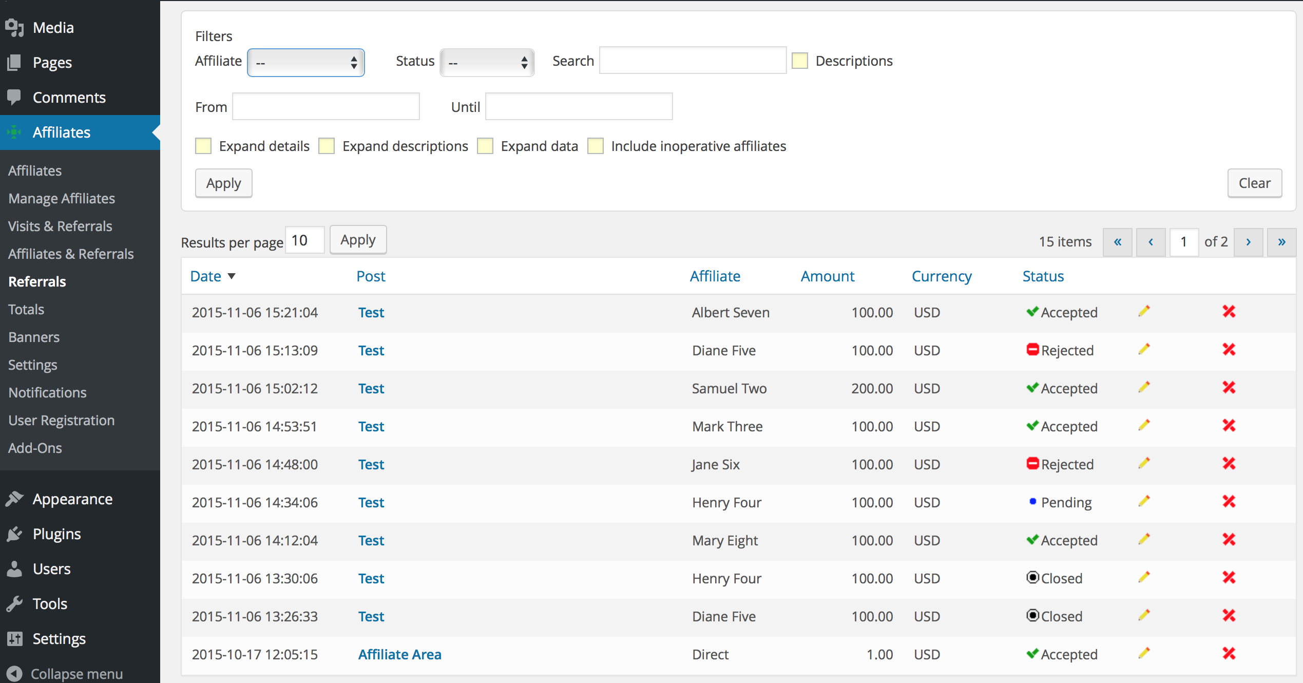
Task: Open Banners submenu item
Action: click(x=34, y=337)
